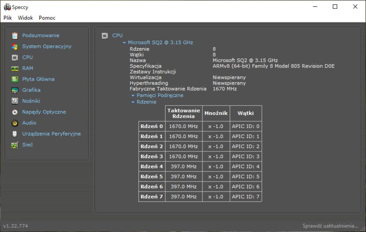Click the RAM module icon
This screenshot has width=366, height=232.
pyautogui.click(x=15, y=68)
